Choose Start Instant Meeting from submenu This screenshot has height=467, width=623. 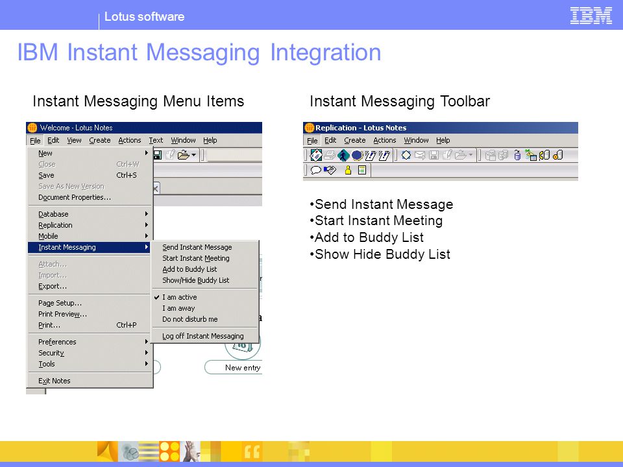point(196,258)
